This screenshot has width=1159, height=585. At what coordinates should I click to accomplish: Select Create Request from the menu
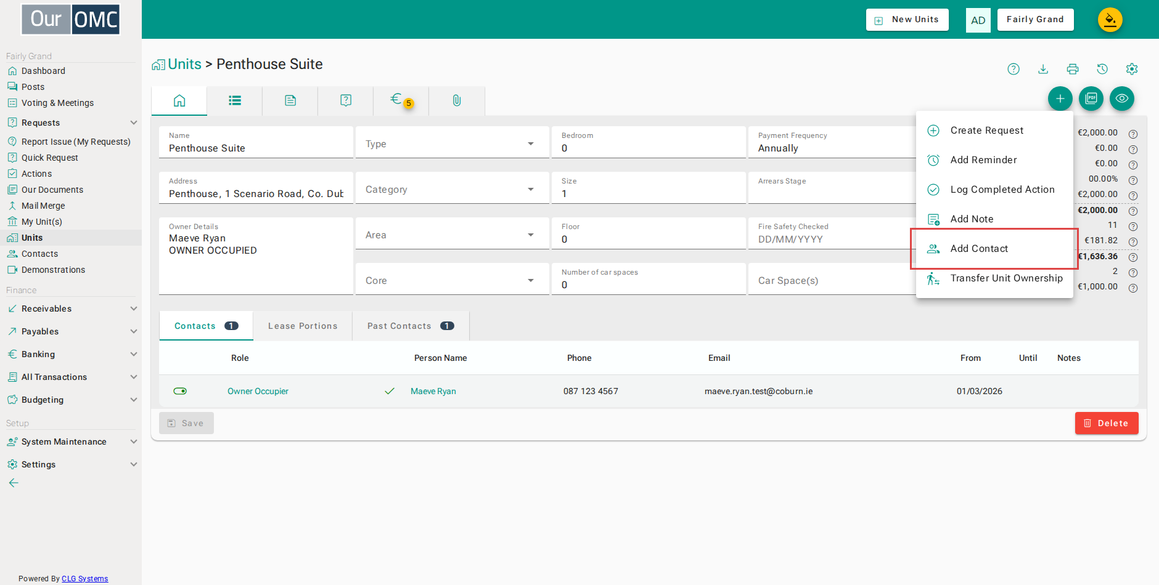click(x=994, y=131)
